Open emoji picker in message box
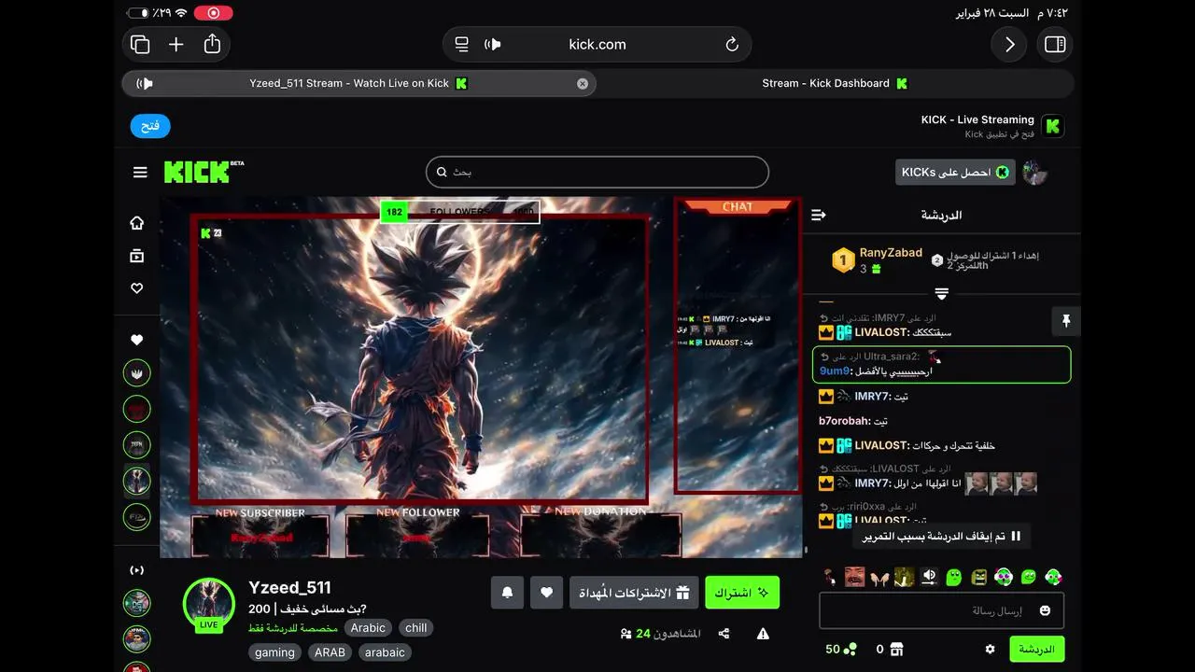Image resolution: width=1195 pixels, height=672 pixels. 1045,611
